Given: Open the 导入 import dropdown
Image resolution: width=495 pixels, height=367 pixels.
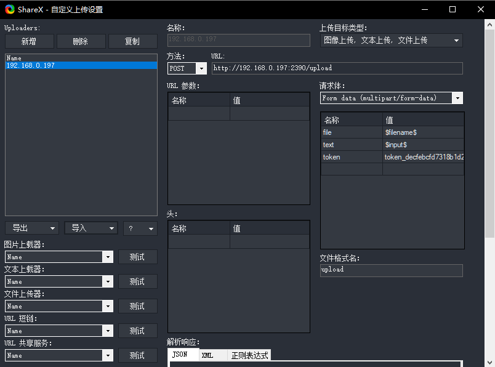Looking at the screenshot, I should (91, 228).
